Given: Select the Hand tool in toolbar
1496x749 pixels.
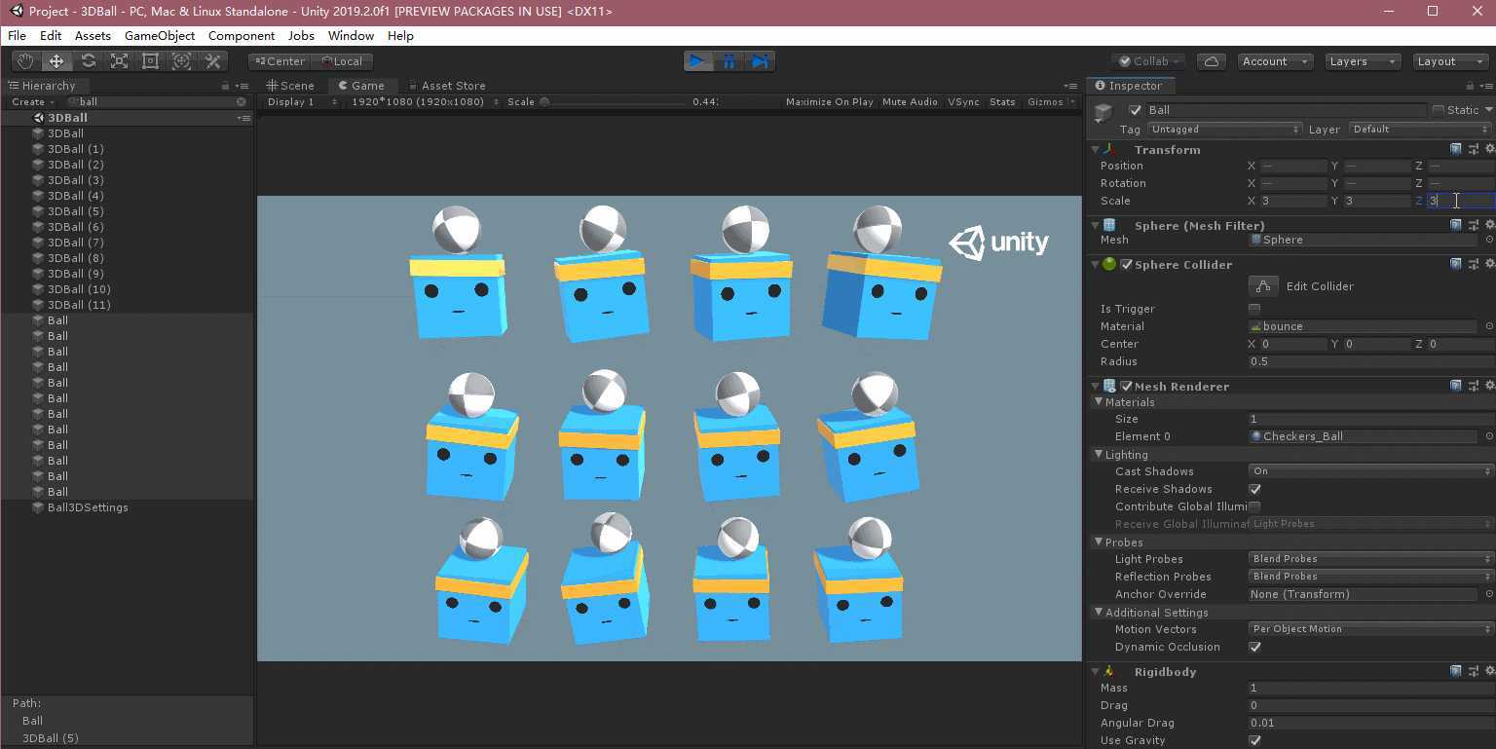Looking at the screenshot, I should click(x=25, y=60).
